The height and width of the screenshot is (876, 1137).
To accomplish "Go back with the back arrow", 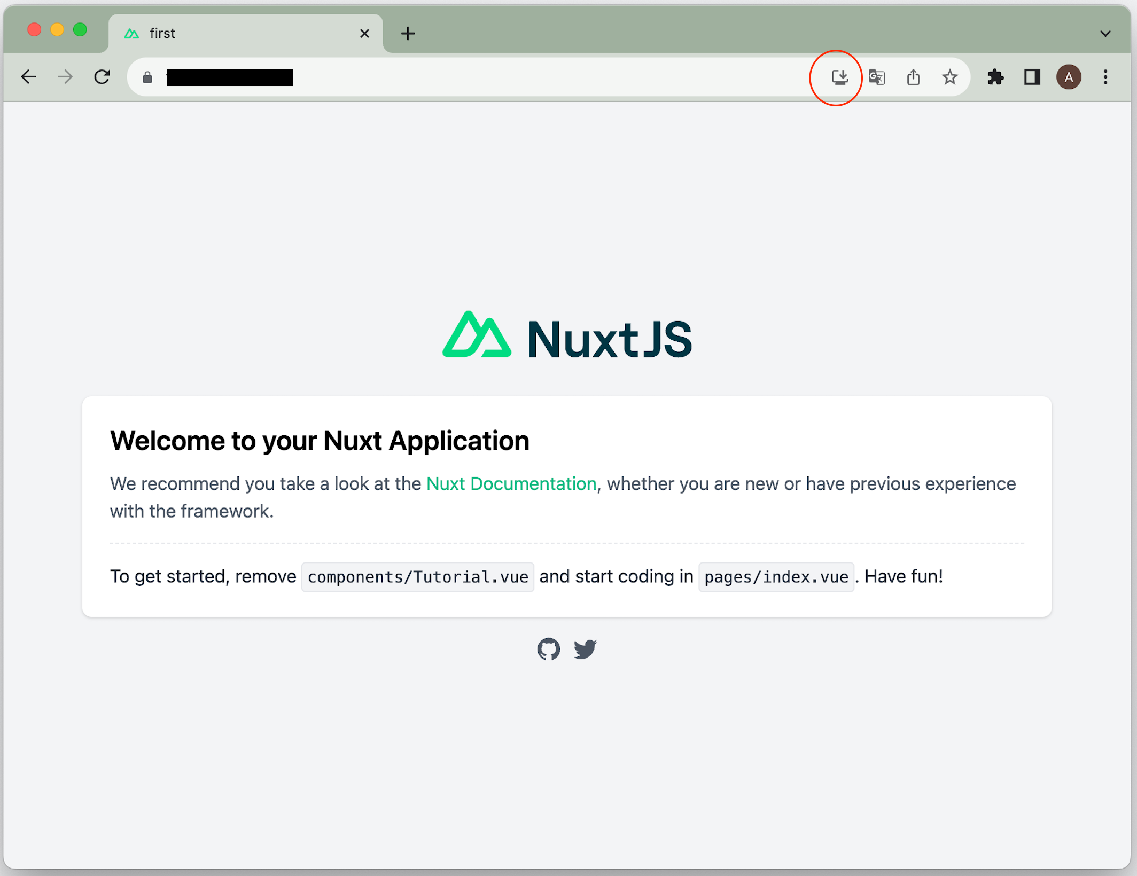I will 29,77.
